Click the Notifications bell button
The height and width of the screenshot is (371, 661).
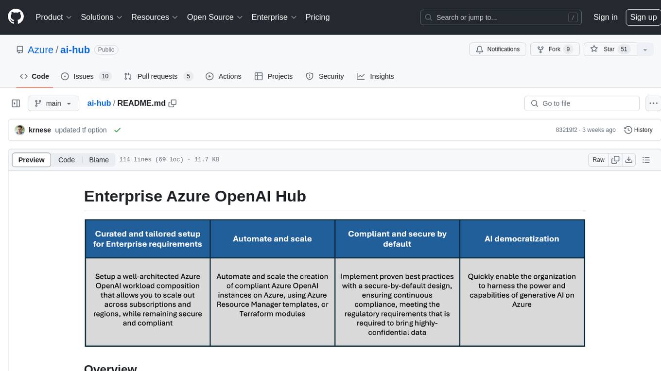click(x=498, y=50)
